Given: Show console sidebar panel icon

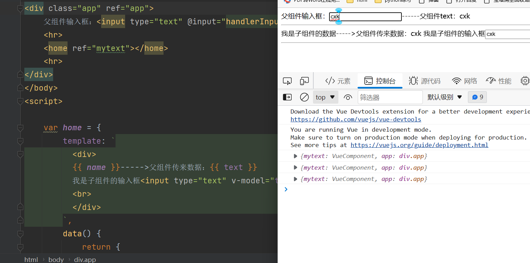Looking at the screenshot, I should (x=287, y=97).
